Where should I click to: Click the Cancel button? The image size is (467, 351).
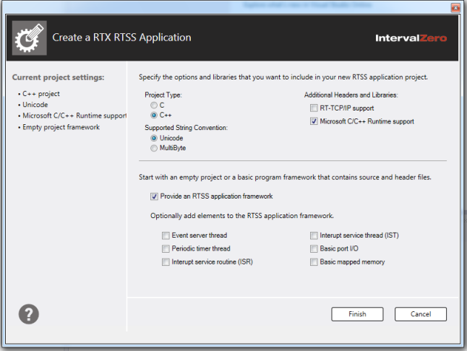click(421, 314)
